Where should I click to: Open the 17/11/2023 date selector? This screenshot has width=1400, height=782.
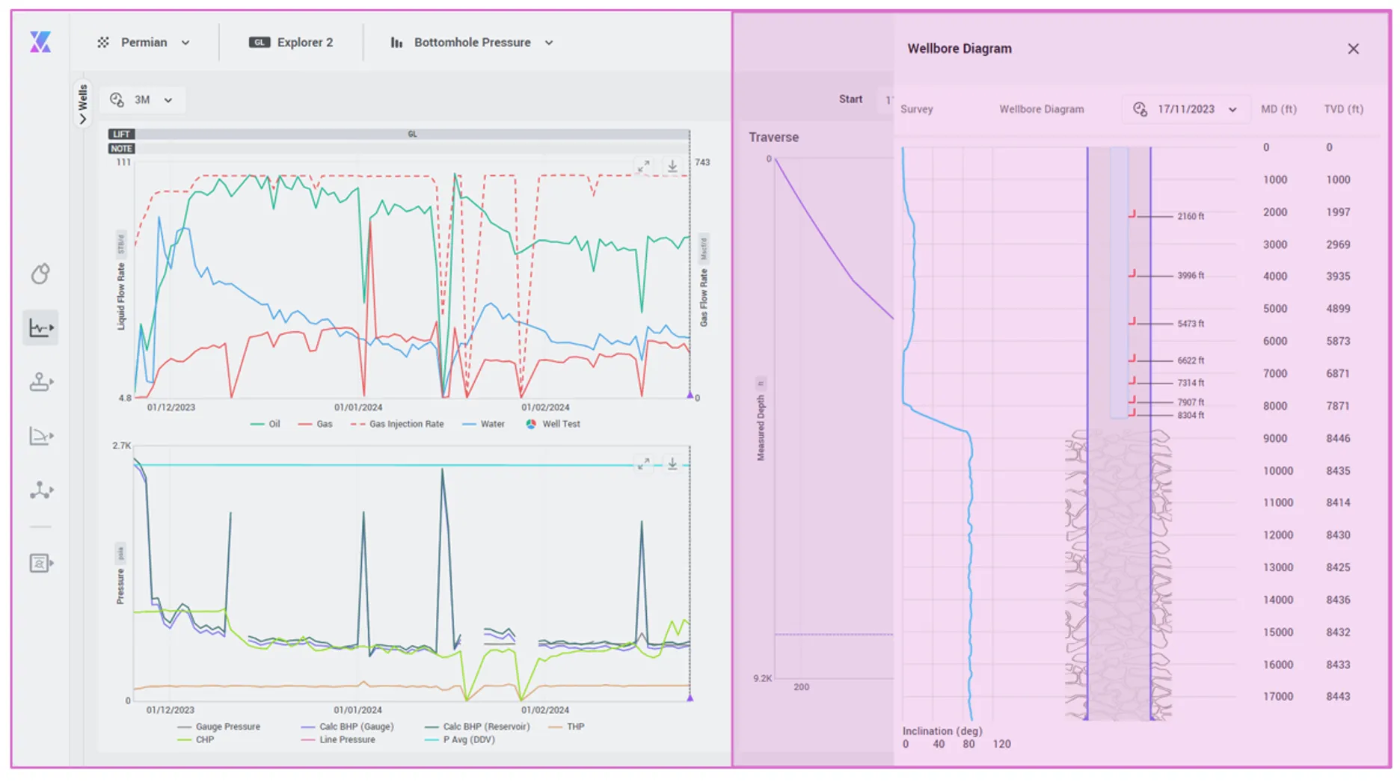click(1185, 109)
